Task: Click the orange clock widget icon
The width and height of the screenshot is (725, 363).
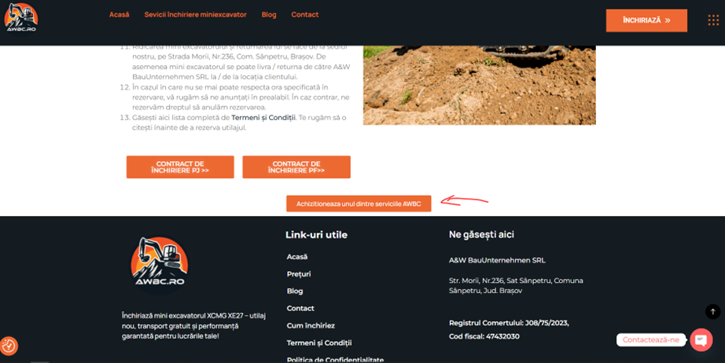Action: point(9,346)
